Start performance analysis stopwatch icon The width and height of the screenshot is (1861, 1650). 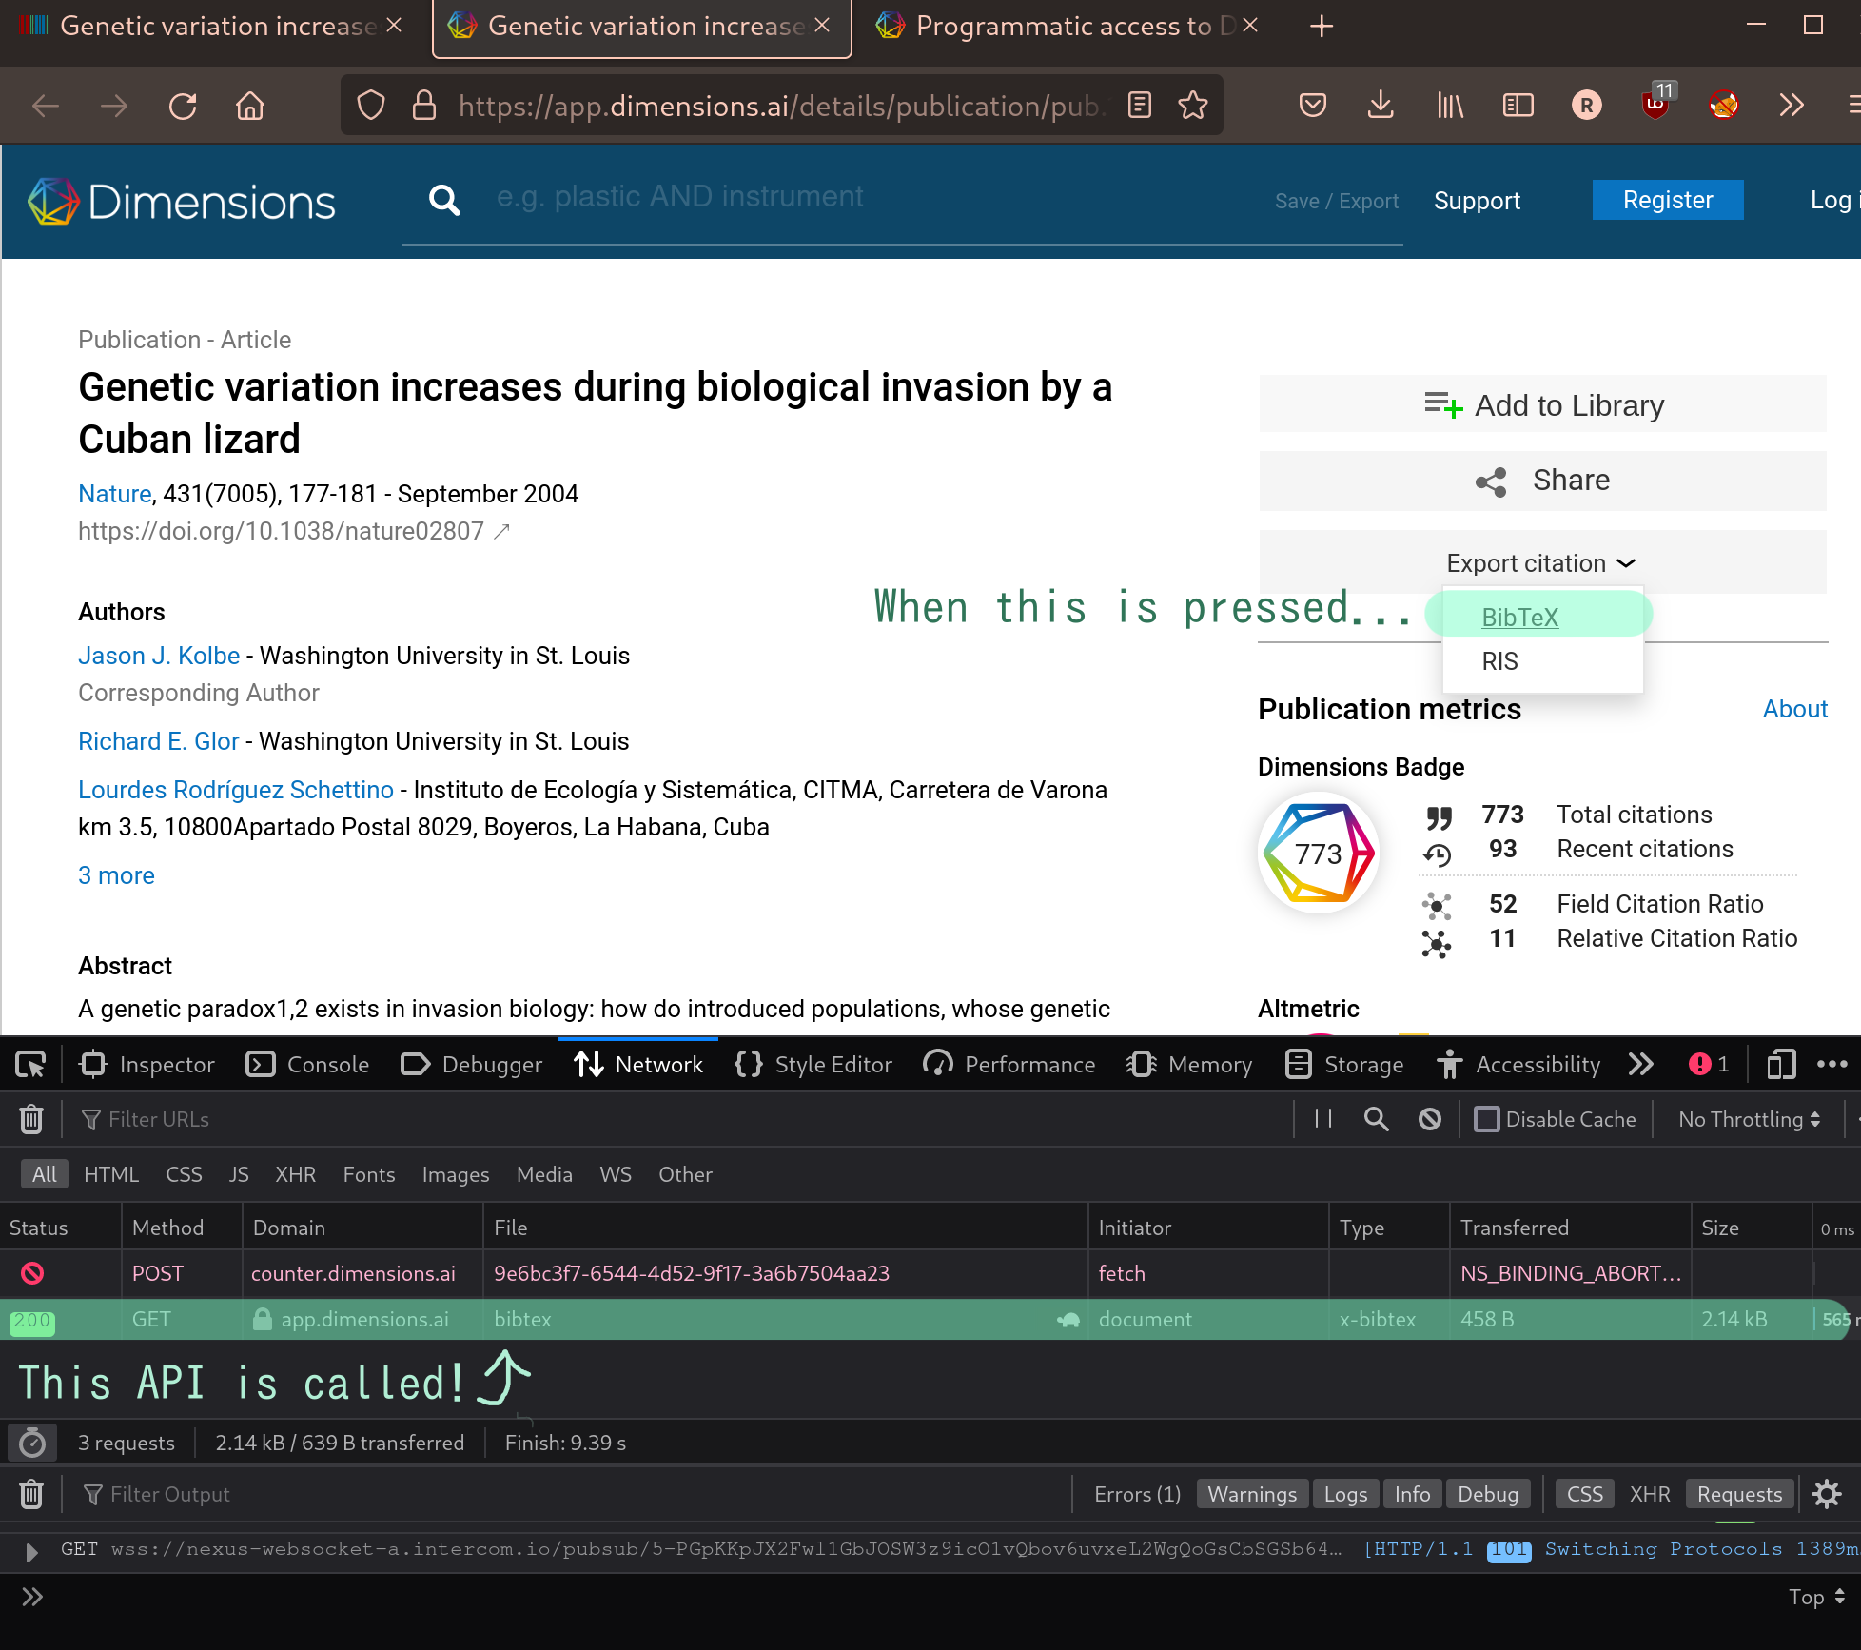click(x=32, y=1444)
